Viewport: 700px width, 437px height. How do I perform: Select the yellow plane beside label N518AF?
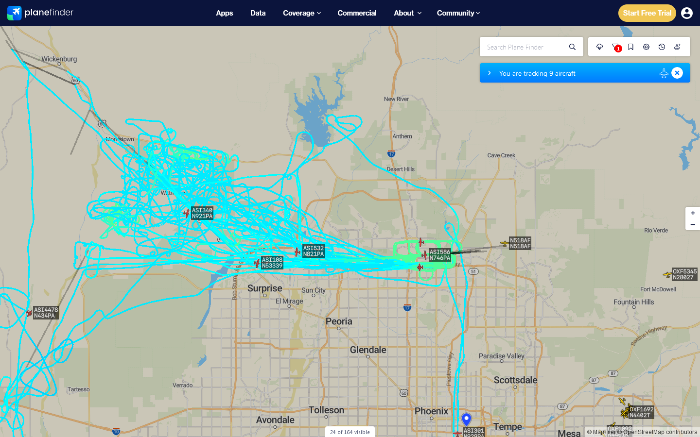tap(505, 243)
